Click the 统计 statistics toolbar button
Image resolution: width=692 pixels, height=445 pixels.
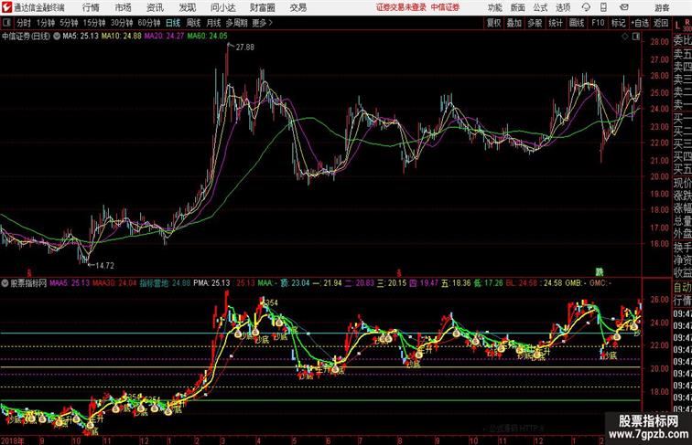(556, 23)
